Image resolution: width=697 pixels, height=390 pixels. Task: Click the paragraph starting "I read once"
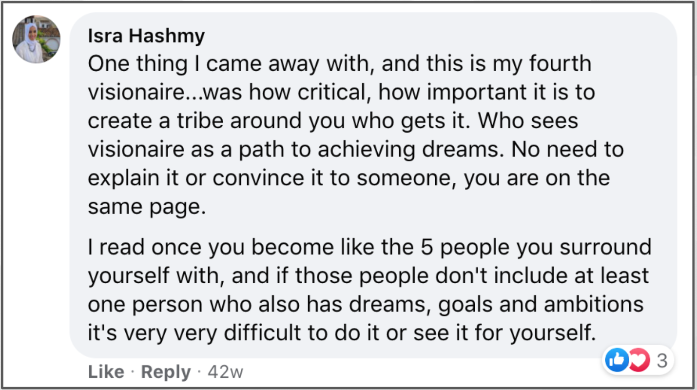coord(369,290)
